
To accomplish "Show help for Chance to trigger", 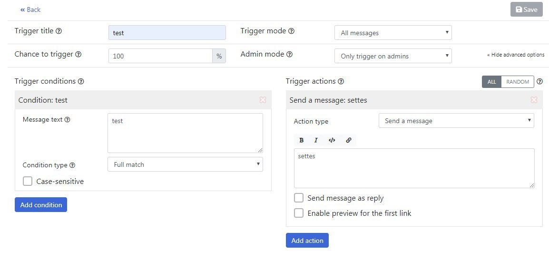I will click(x=78, y=55).
